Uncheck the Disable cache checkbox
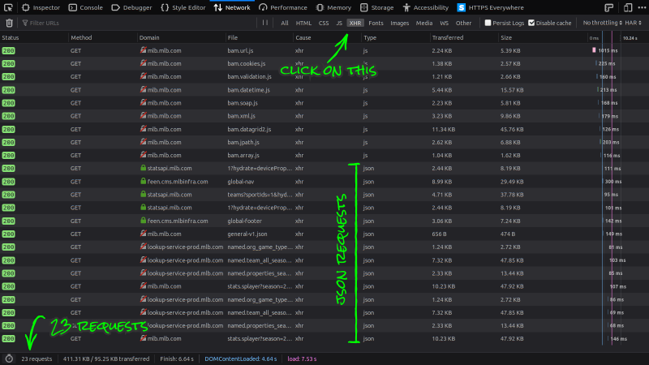Screen dimensions: 649x365 (531, 23)
